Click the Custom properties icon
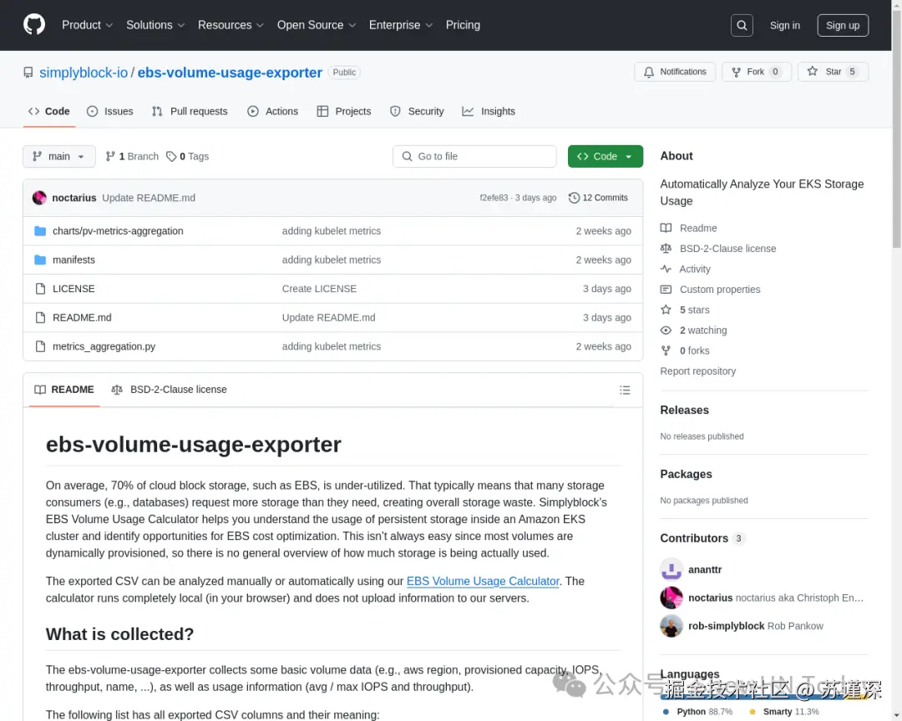Screen dimensions: 902x721 click(x=666, y=290)
